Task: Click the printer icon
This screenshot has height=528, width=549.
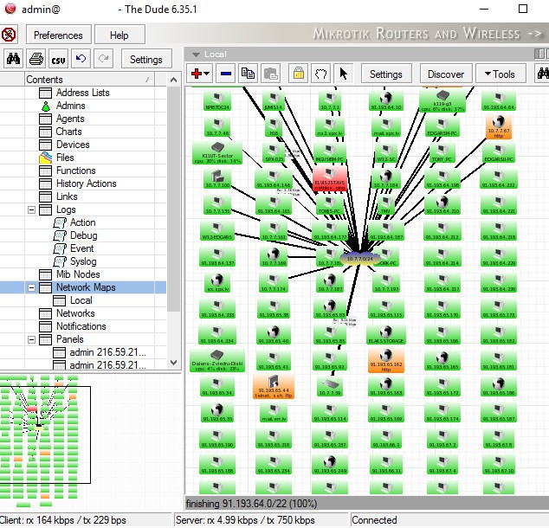Action: pos(36,59)
